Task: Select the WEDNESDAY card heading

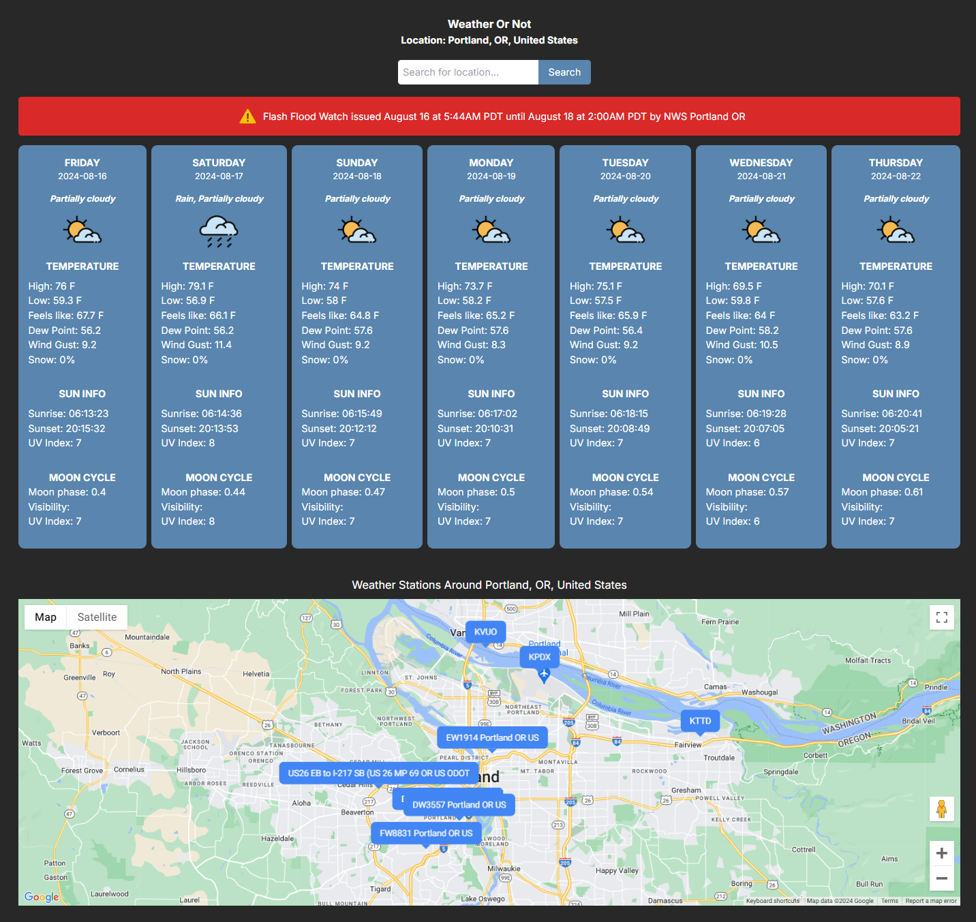Action: click(x=761, y=163)
